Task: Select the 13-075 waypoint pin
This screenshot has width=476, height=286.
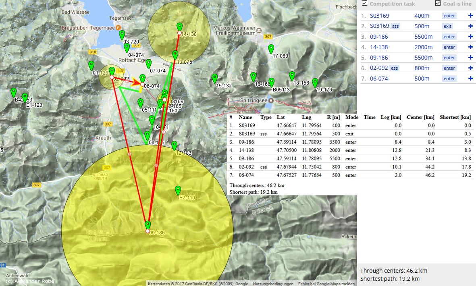Action: click(x=175, y=55)
